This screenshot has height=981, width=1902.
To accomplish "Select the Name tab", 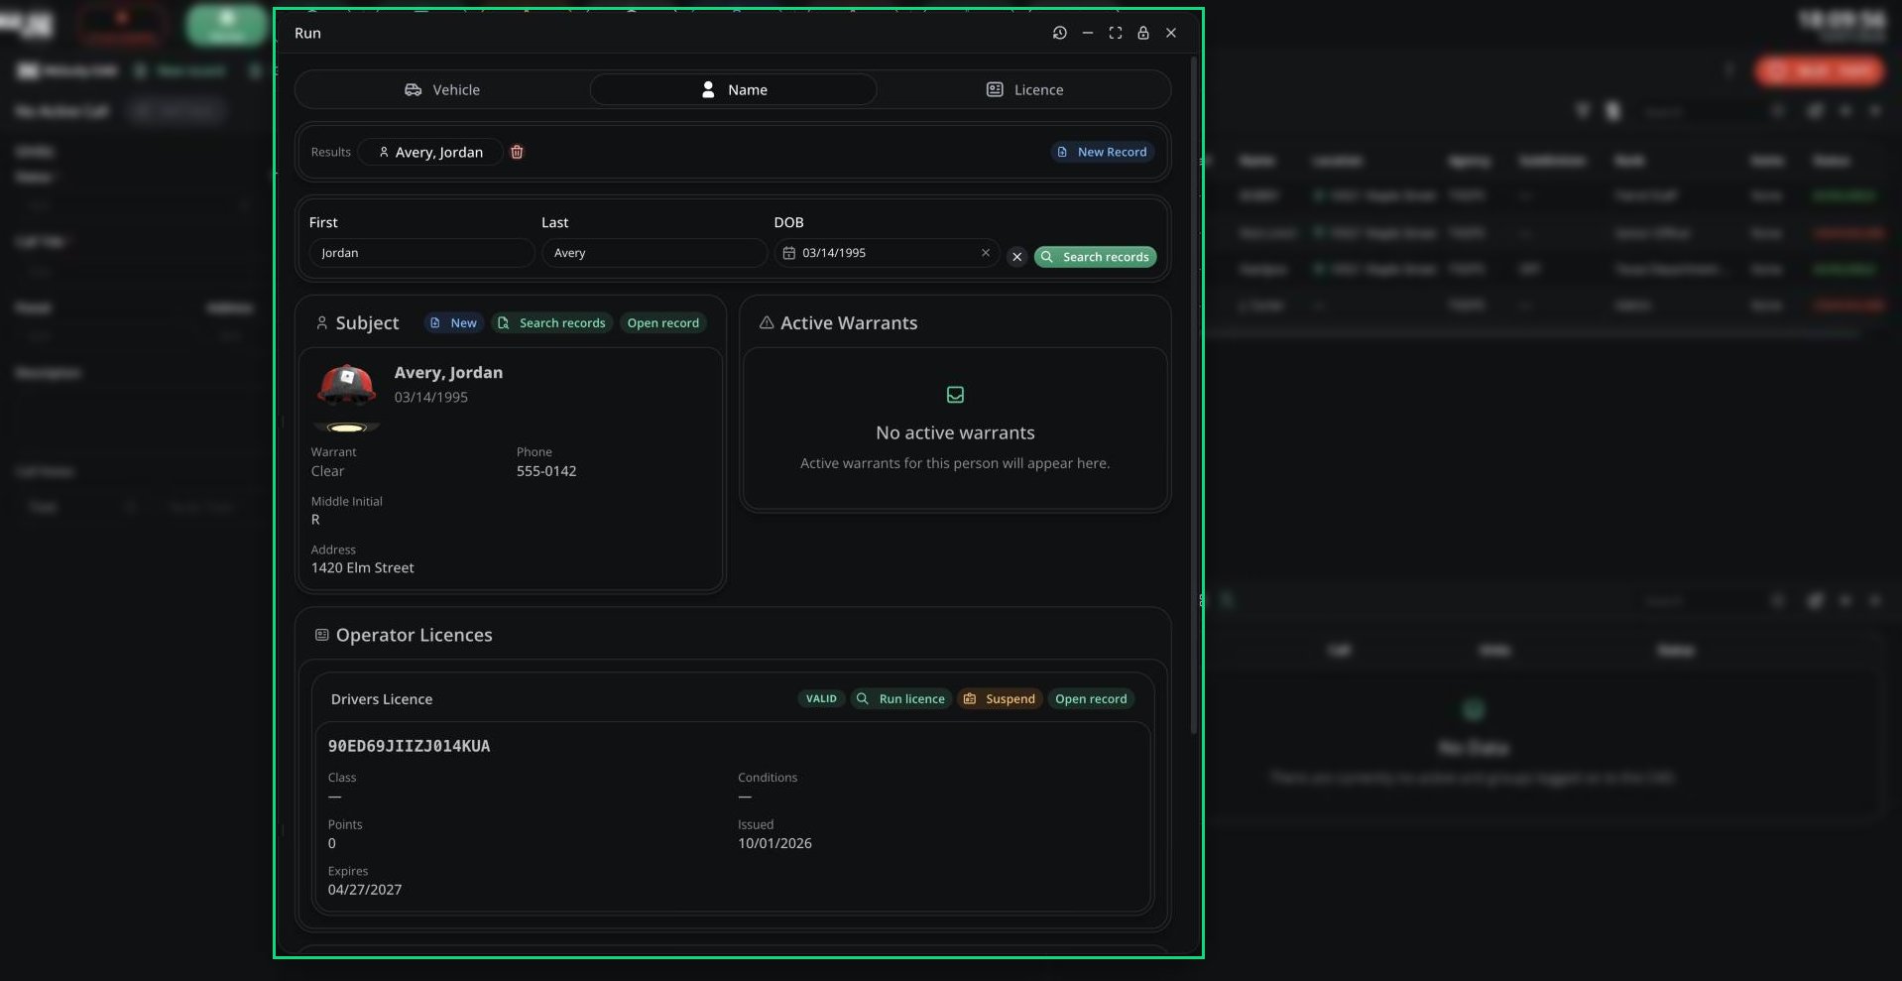I will [733, 89].
